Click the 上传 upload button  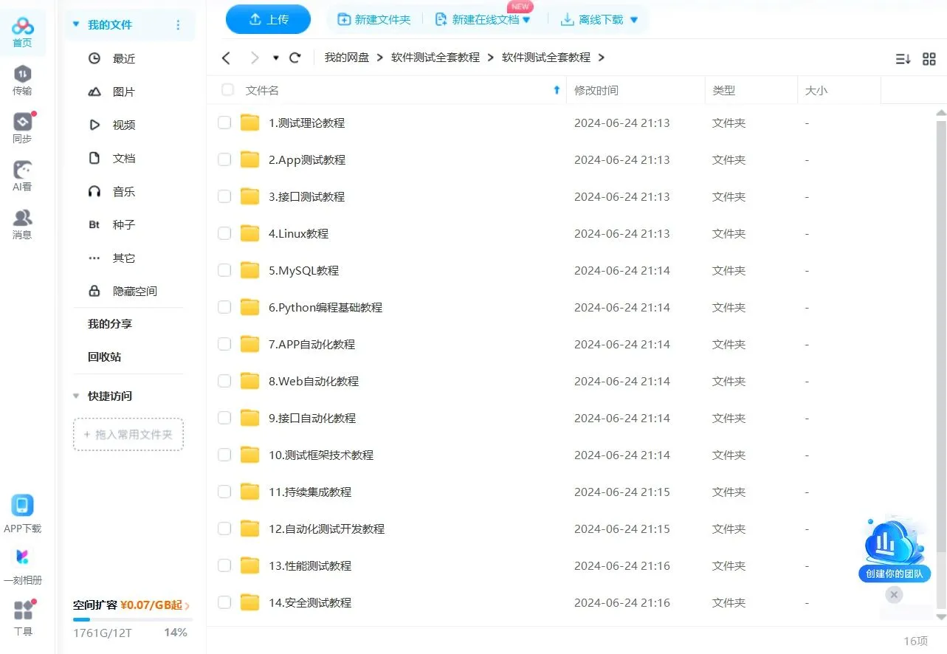click(268, 20)
